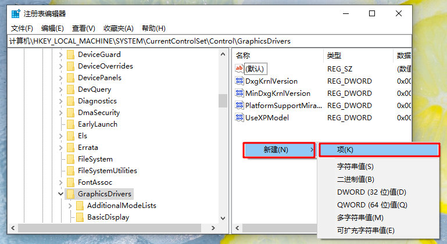Click the Registry Editor app icon in title bar

click(x=16, y=13)
